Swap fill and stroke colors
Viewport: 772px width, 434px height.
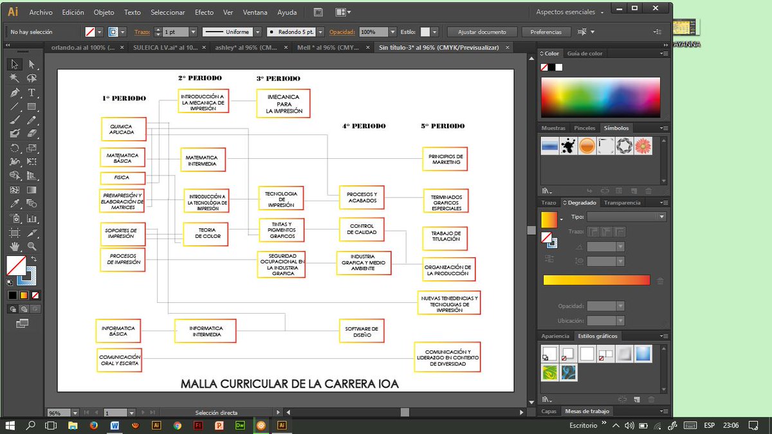pos(33,258)
